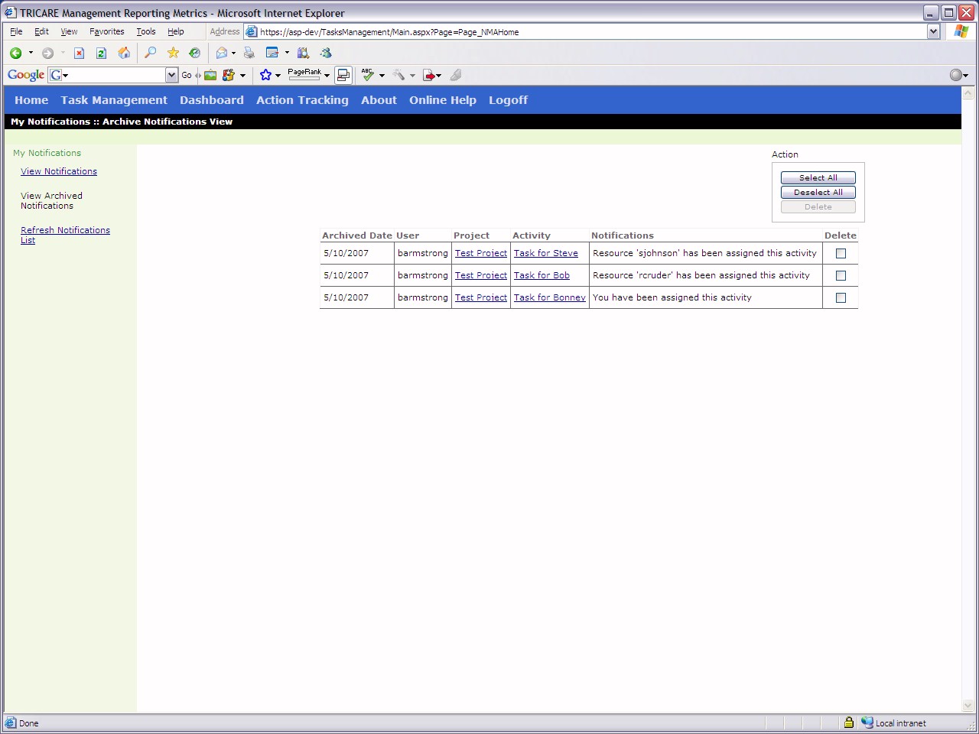
Task: Expand the Address bar dropdown
Action: [933, 31]
